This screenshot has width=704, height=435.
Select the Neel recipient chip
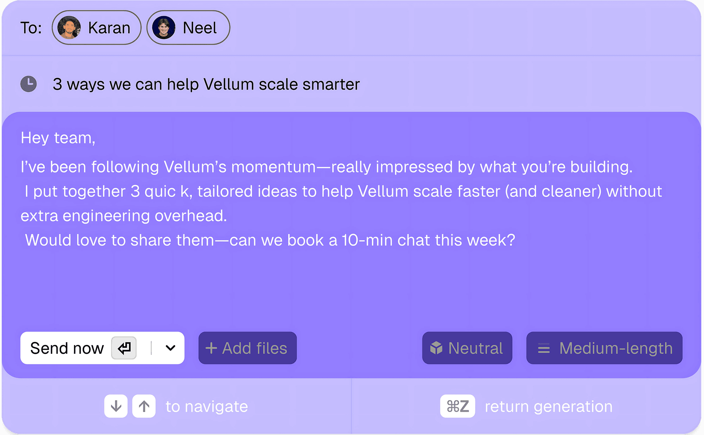point(199,28)
